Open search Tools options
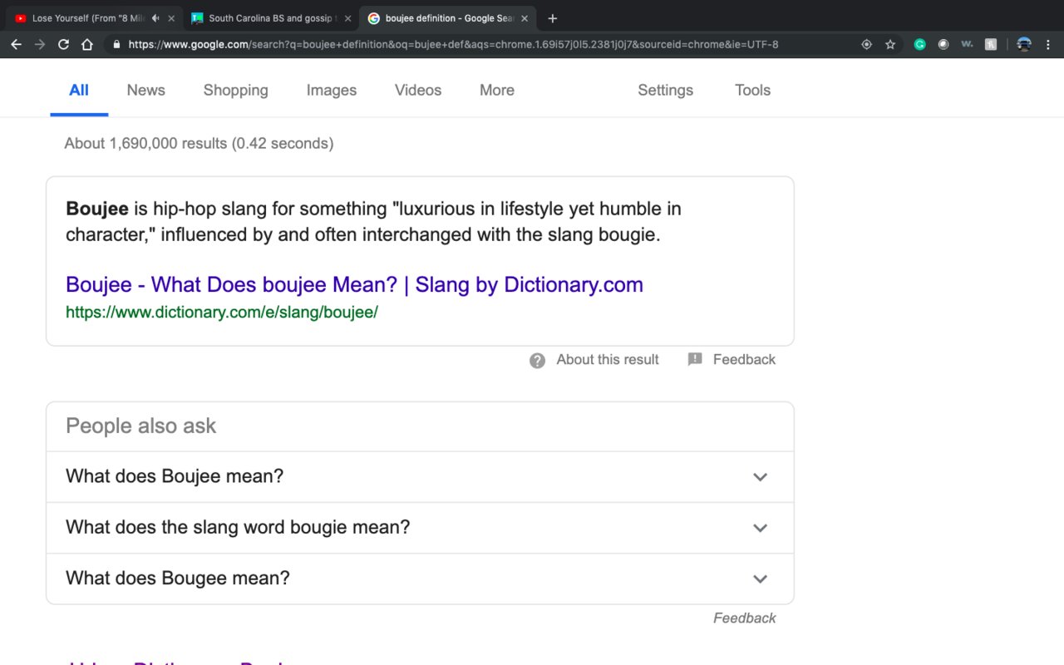Image resolution: width=1064 pixels, height=665 pixels. click(753, 90)
